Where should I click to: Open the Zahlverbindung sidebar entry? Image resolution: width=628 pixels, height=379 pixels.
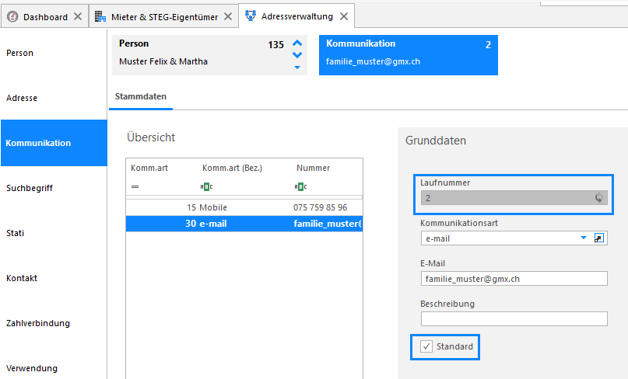click(x=54, y=323)
